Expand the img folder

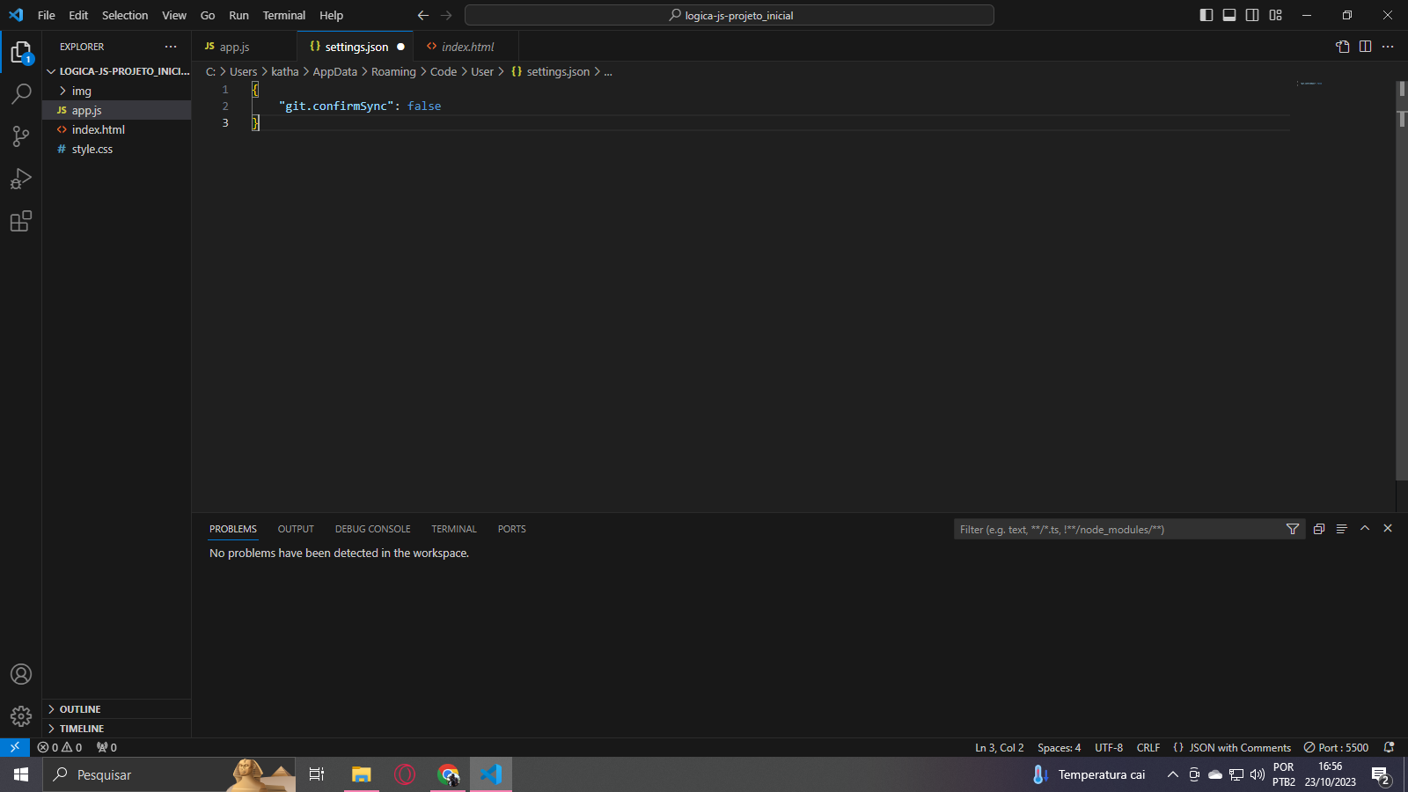tap(117, 91)
